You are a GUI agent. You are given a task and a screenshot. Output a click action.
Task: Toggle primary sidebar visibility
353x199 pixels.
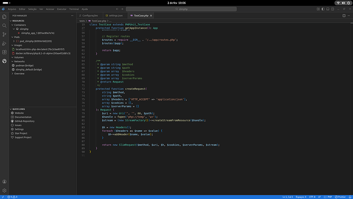click(323, 9)
